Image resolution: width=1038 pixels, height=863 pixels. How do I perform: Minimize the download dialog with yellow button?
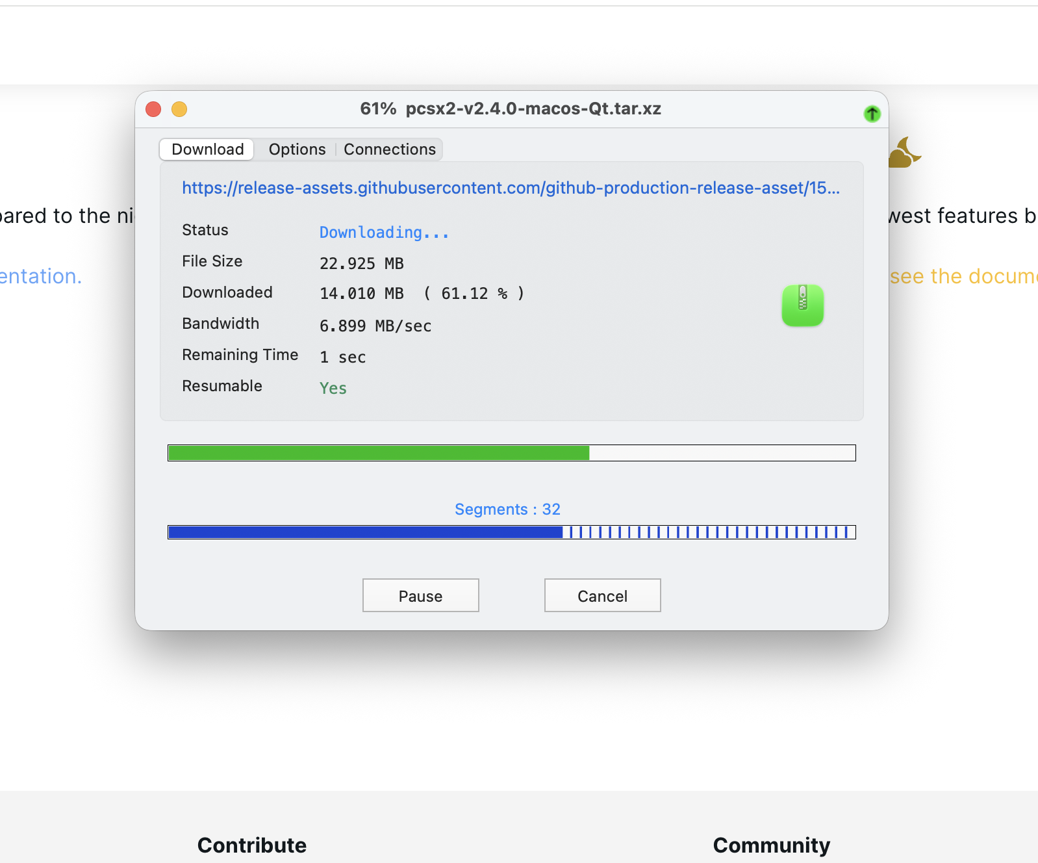[179, 109]
